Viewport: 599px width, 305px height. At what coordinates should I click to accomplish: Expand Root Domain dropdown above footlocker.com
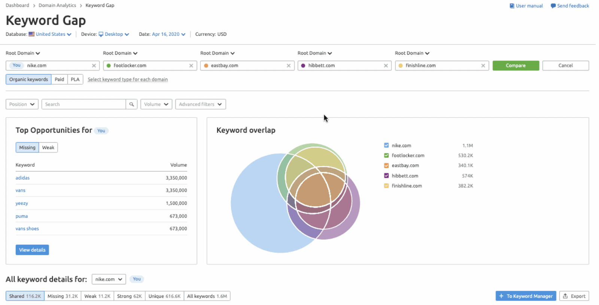click(x=120, y=53)
